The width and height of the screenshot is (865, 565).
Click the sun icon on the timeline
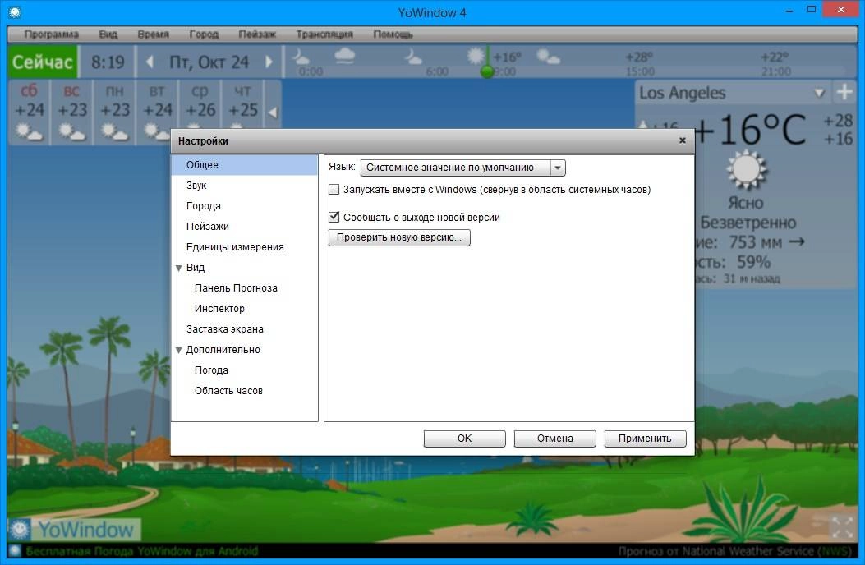pos(475,56)
